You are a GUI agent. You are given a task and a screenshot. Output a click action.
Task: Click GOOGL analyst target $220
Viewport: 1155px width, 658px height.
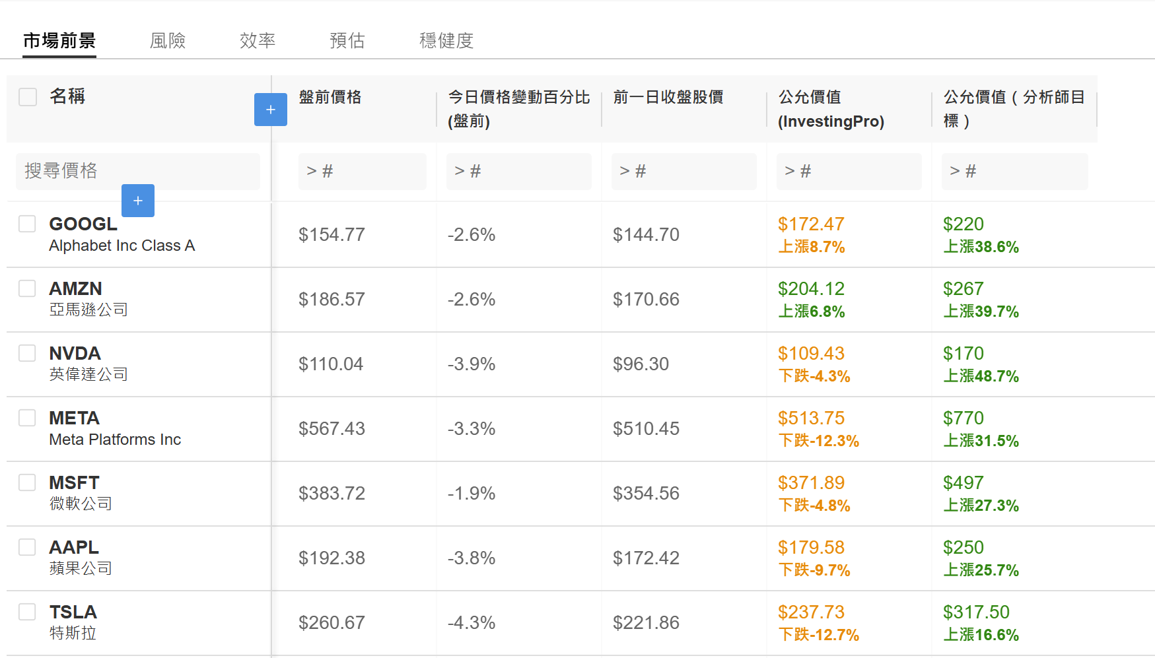point(963,224)
